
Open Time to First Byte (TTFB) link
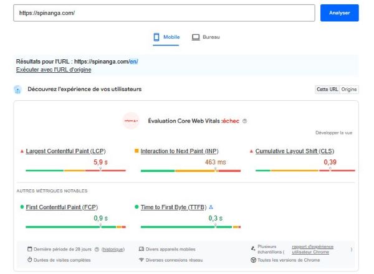(x=173, y=207)
